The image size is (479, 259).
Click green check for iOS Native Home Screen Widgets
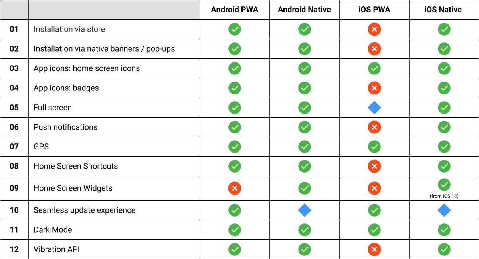444,185
